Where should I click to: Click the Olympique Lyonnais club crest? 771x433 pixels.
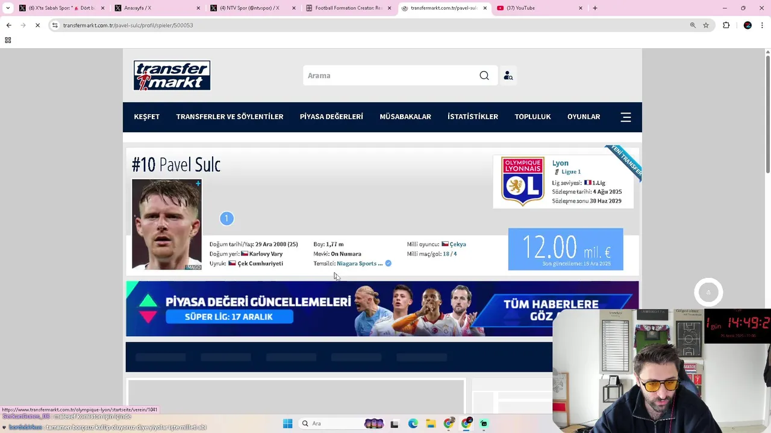[x=523, y=182]
